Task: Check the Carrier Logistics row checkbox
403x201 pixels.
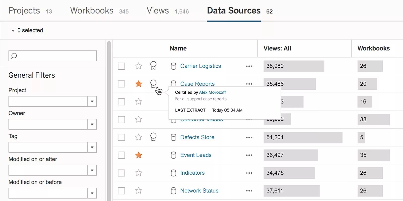Action: 121,66
